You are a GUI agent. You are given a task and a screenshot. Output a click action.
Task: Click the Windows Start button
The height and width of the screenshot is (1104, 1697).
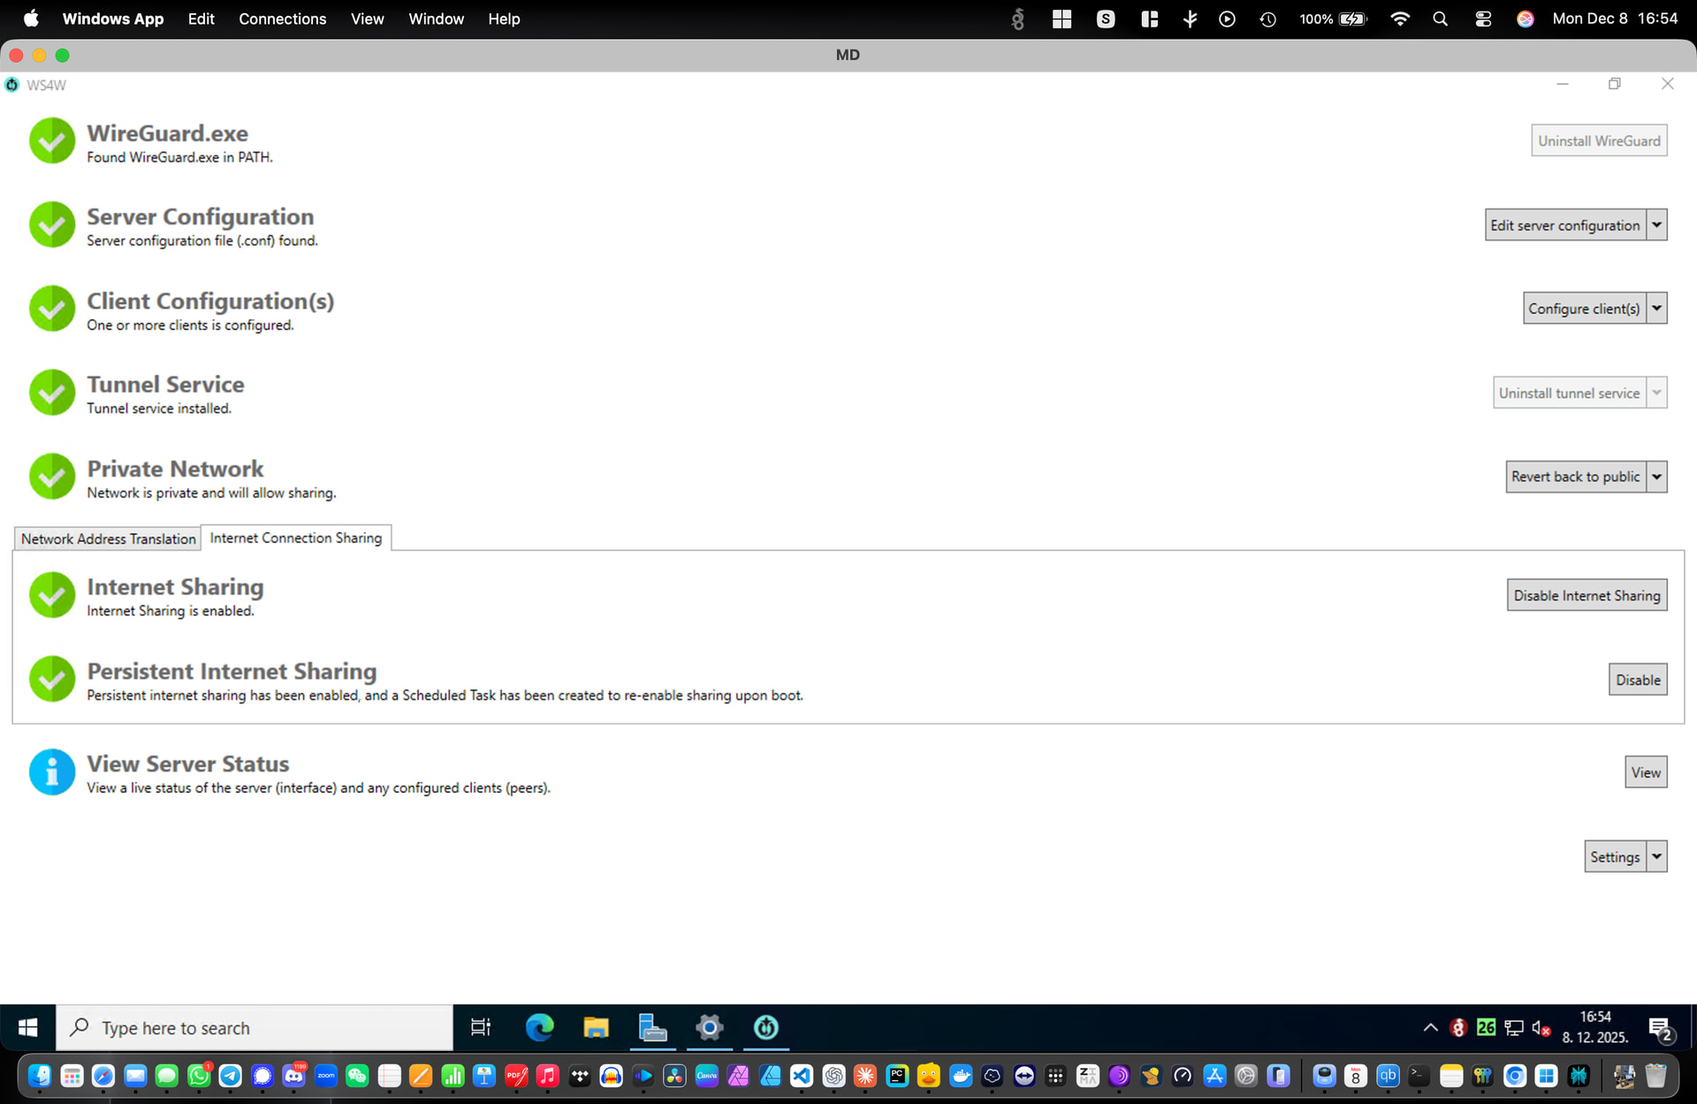click(x=27, y=1027)
